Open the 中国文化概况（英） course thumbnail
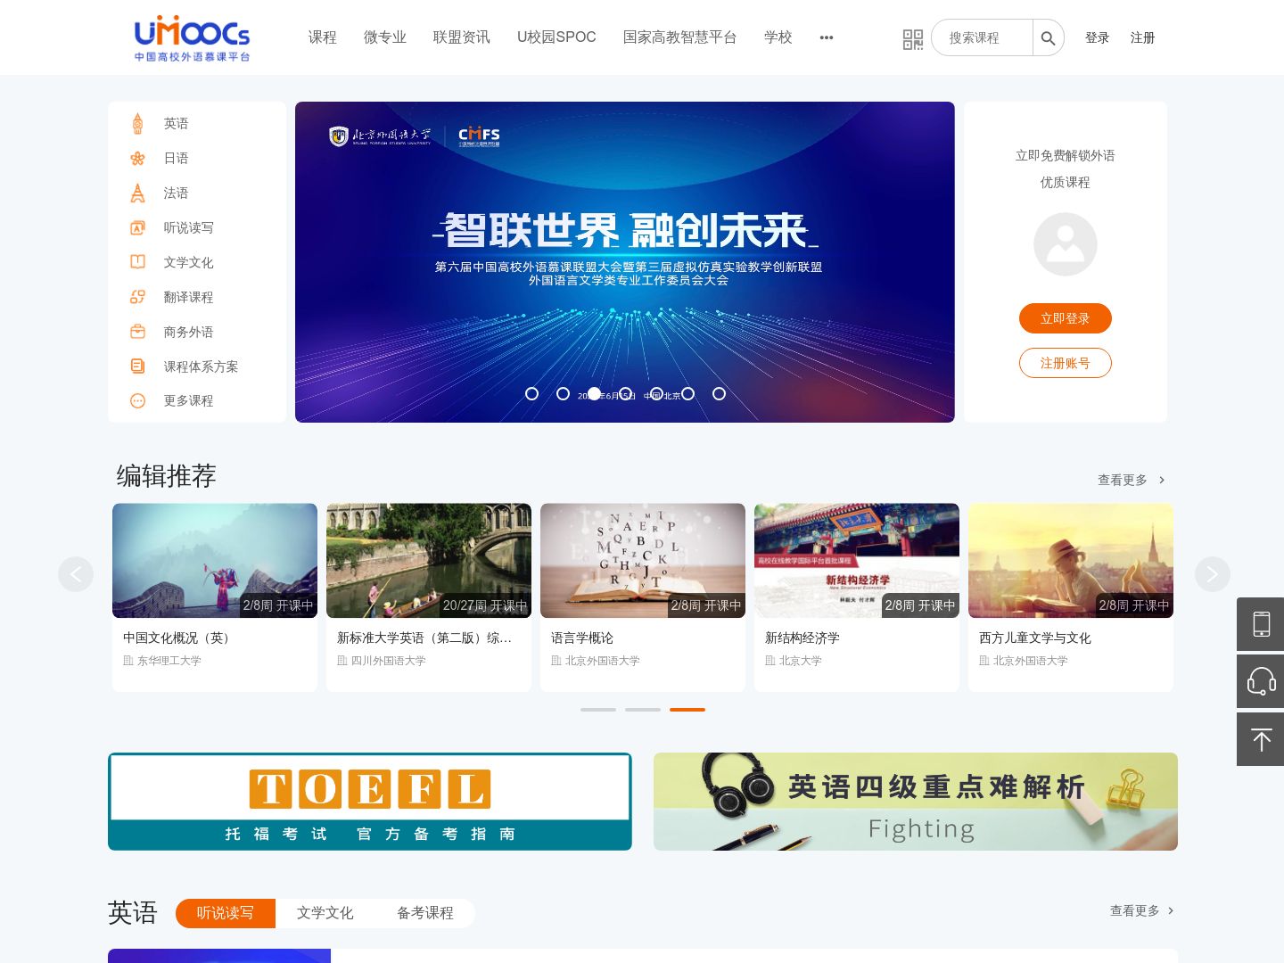 (x=215, y=561)
